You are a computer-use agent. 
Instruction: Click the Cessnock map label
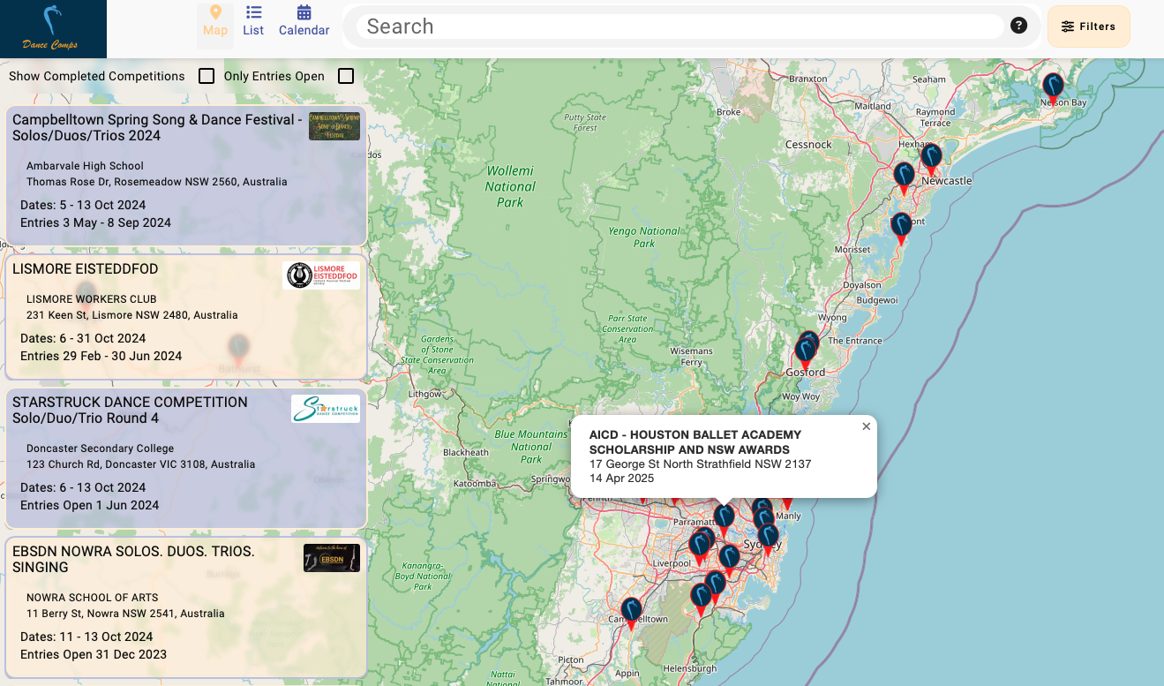[808, 144]
